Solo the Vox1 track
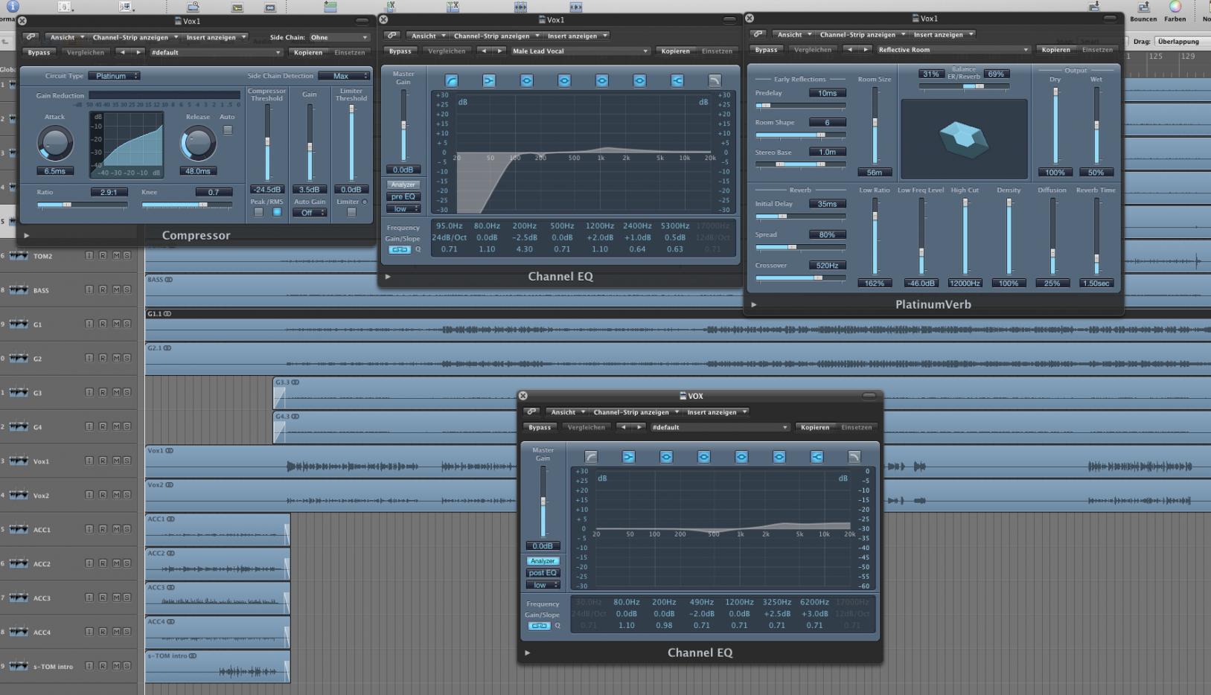 (127, 461)
